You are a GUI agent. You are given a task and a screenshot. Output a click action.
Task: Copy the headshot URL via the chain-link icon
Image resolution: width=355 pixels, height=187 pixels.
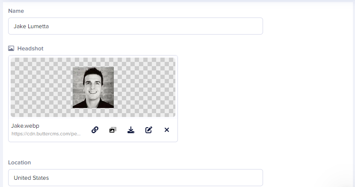pos(95,130)
